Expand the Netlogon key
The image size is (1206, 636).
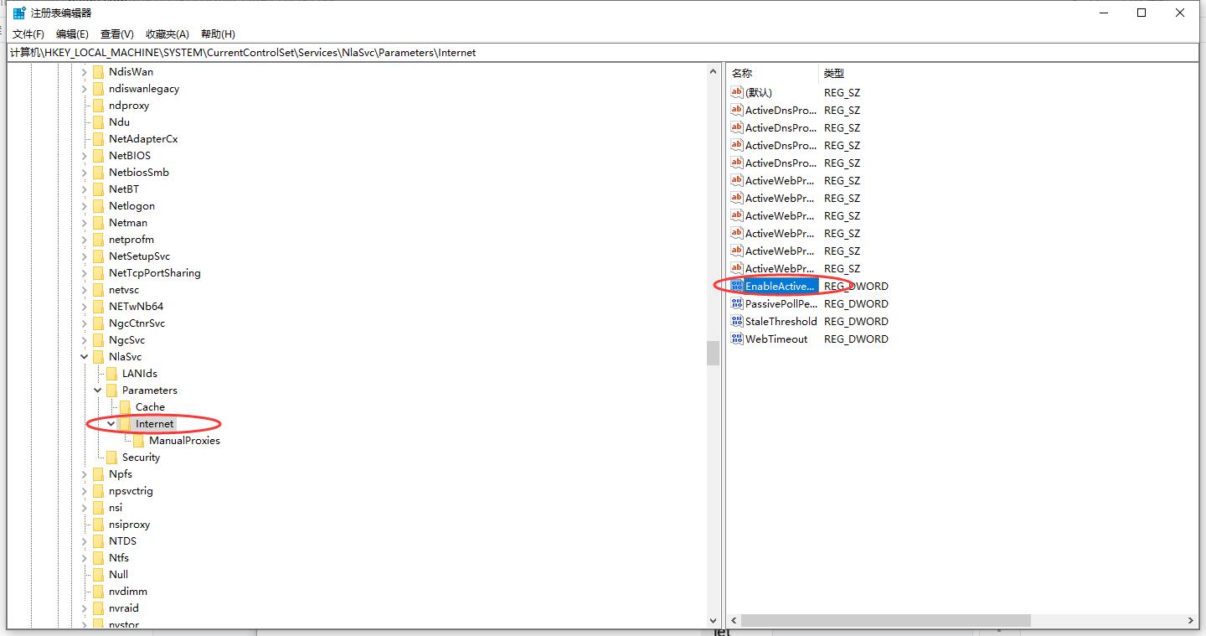[85, 206]
